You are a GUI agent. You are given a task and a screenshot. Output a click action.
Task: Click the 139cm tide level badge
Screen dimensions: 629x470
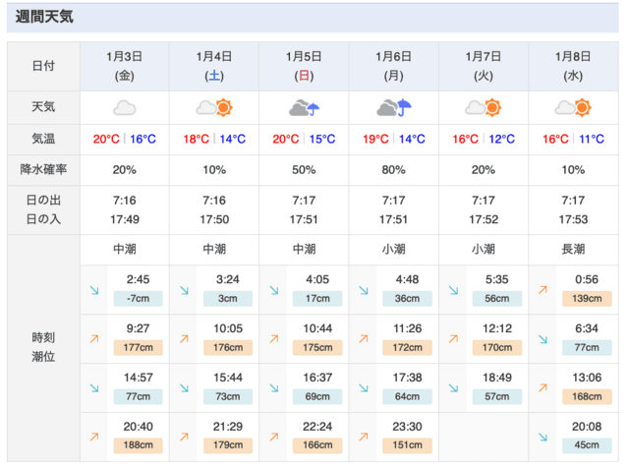point(586,299)
